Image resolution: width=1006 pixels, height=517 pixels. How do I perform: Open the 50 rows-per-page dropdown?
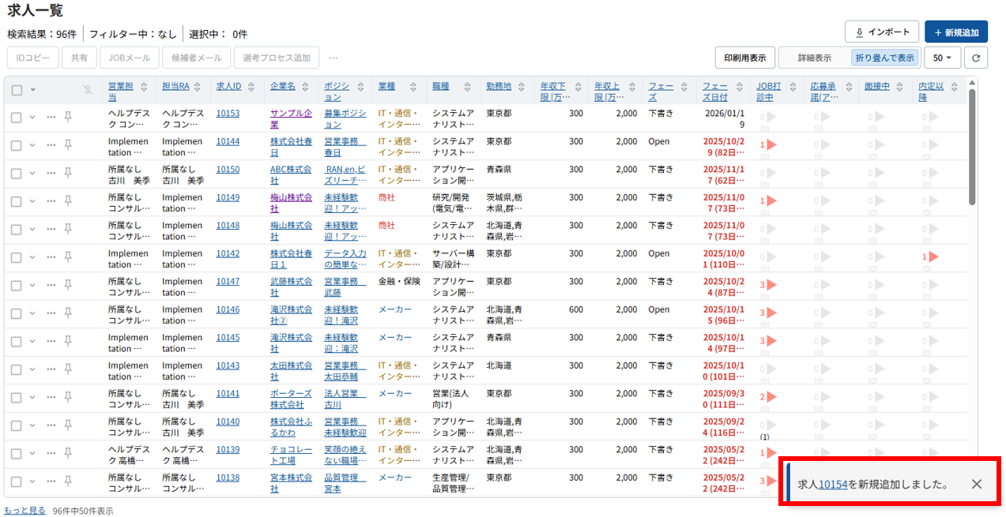(942, 58)
